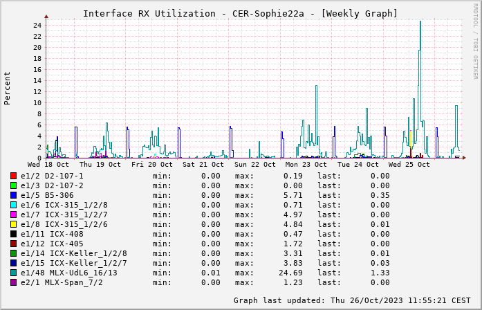The width and height of the screenshot is (482, 310).
Task: Click the green e1/3 D2-107-2 legend swatch
Action: 14,185
